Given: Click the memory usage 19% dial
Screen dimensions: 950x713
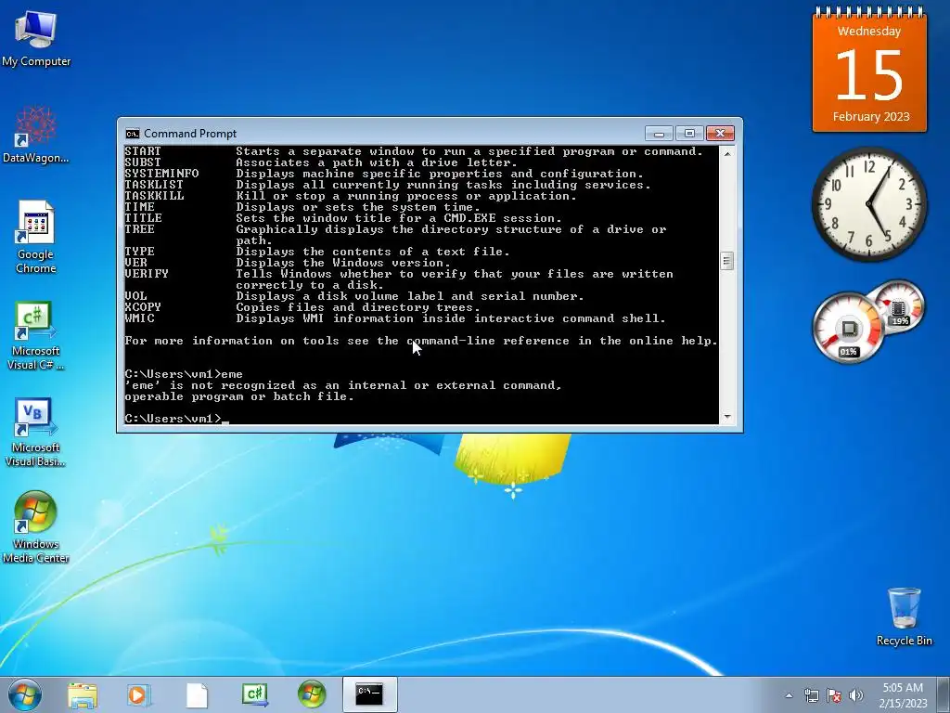Looking at the screenshot, I should (898, 307).
